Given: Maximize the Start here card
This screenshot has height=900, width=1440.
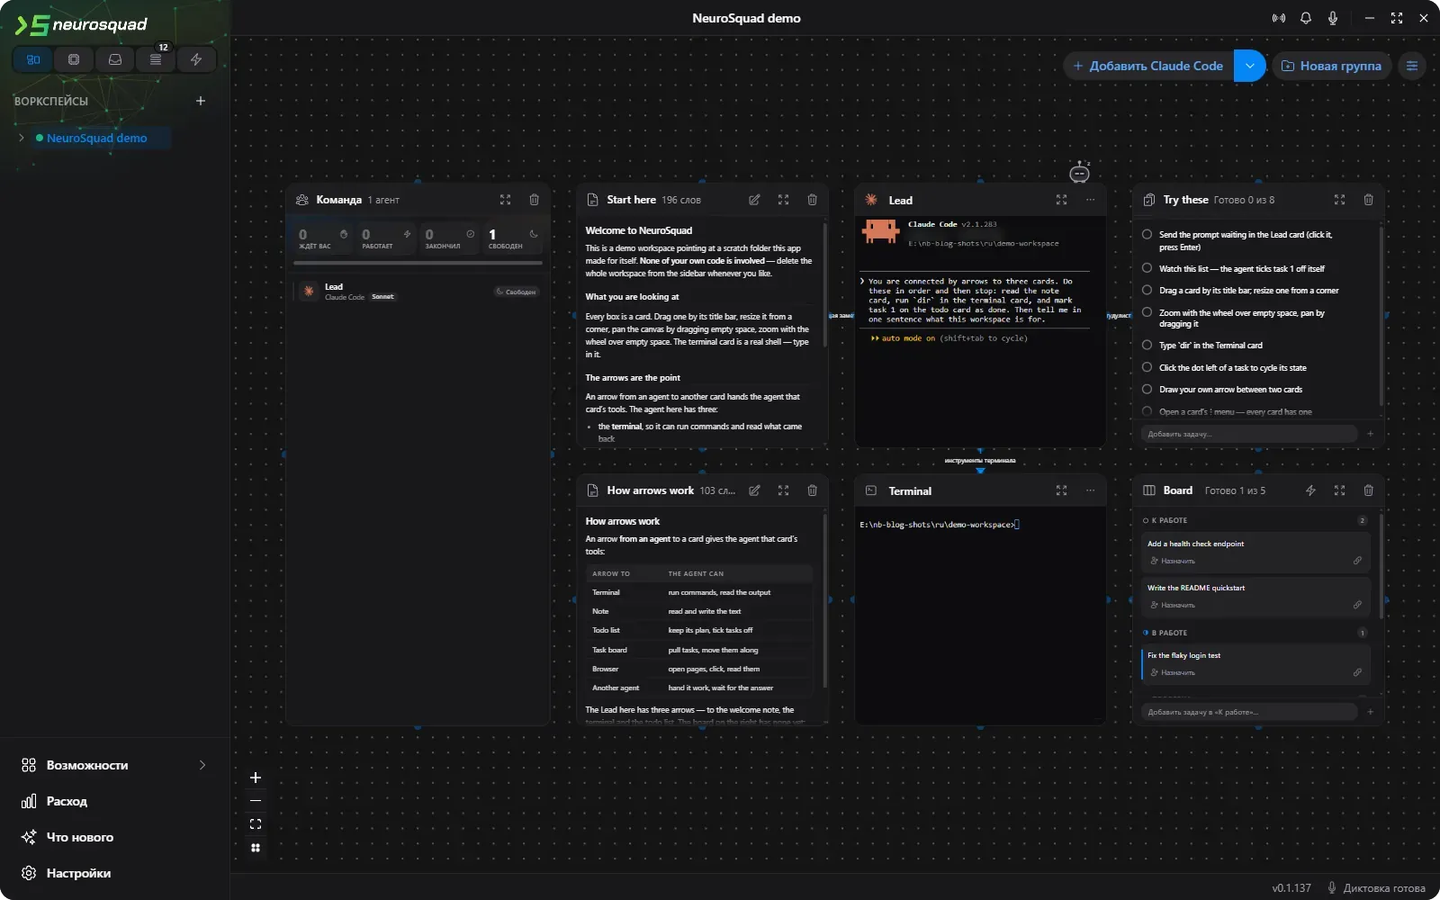Looking at the screenshot, I should click(783, 200).
